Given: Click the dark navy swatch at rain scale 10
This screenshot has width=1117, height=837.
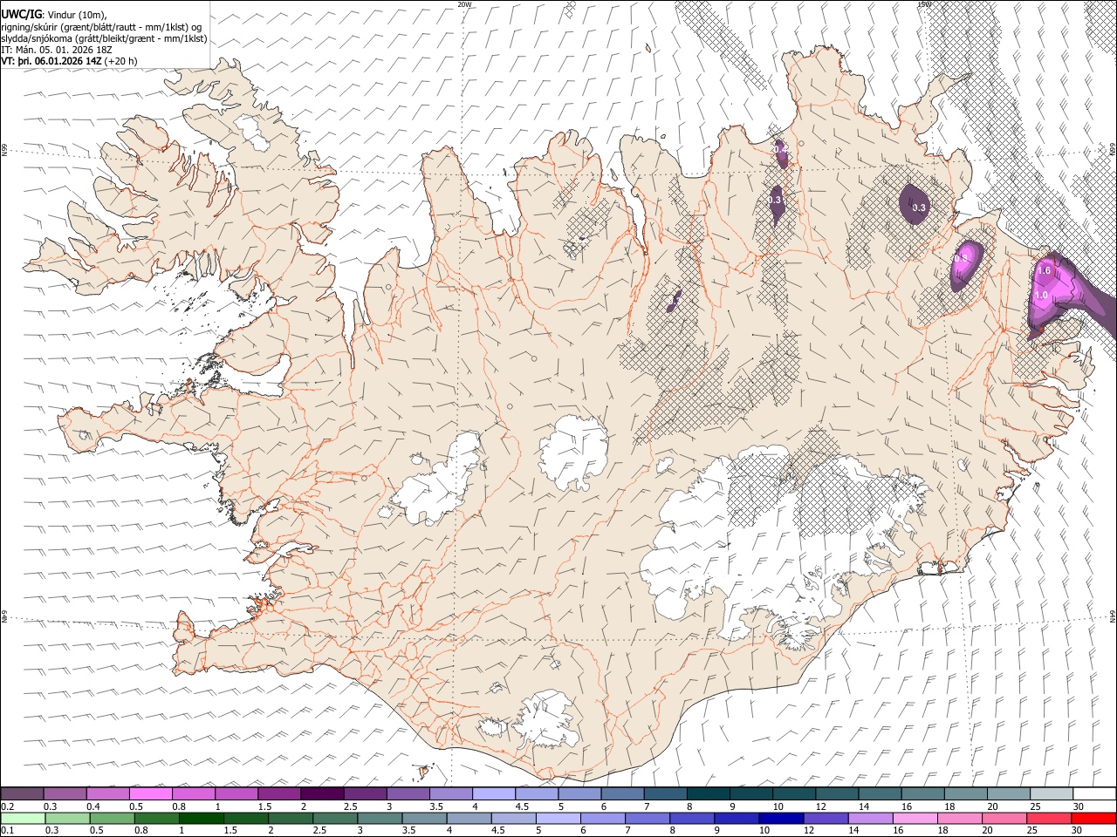Looking at the screenshot, I should [779, 818].
